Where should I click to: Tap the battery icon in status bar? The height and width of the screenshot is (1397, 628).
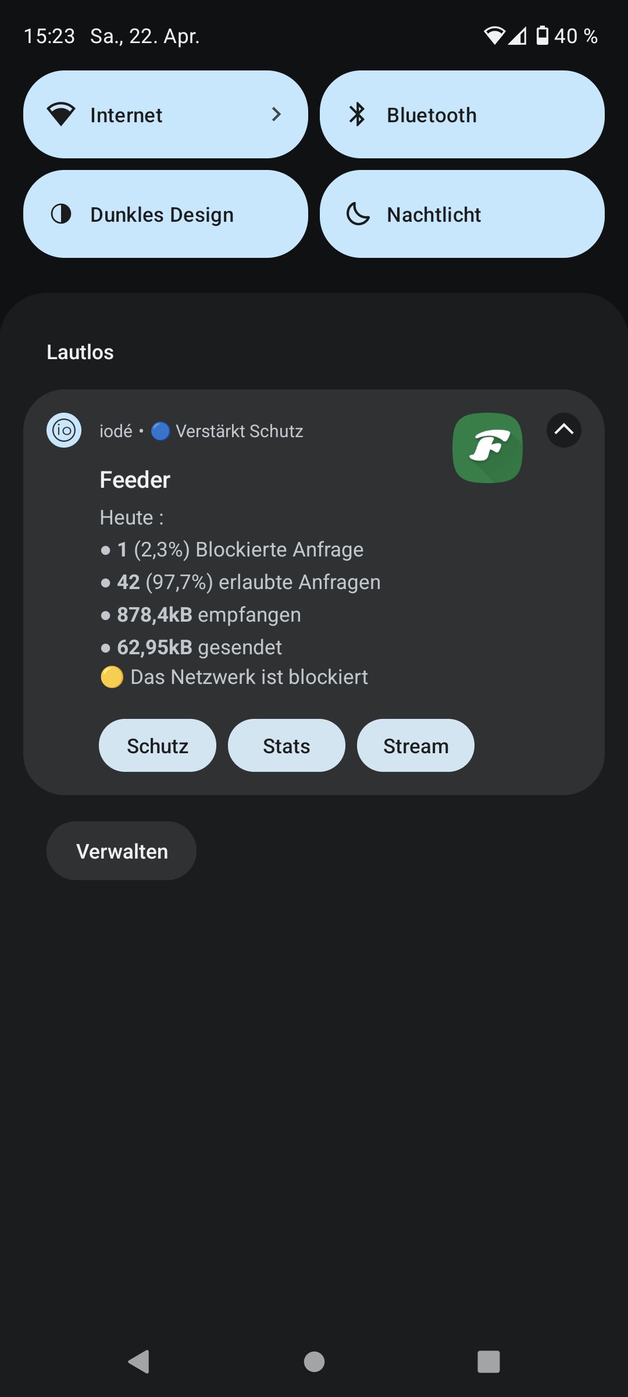tap(542, 36)
